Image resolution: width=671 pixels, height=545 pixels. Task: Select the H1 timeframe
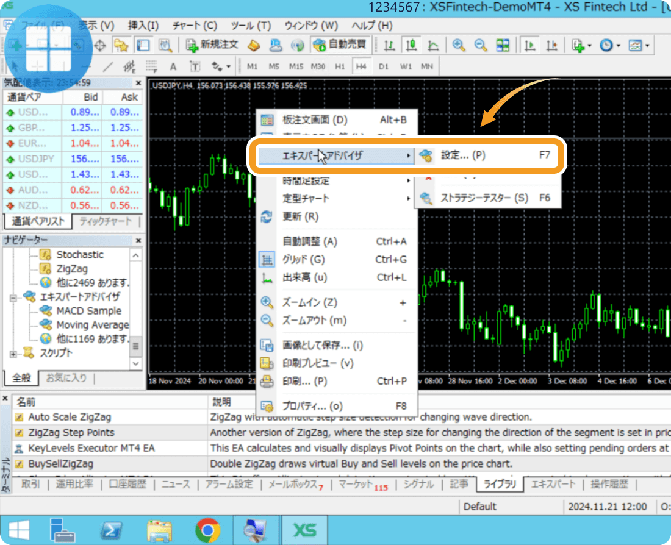pyautogui.click(x=340, y=66)
